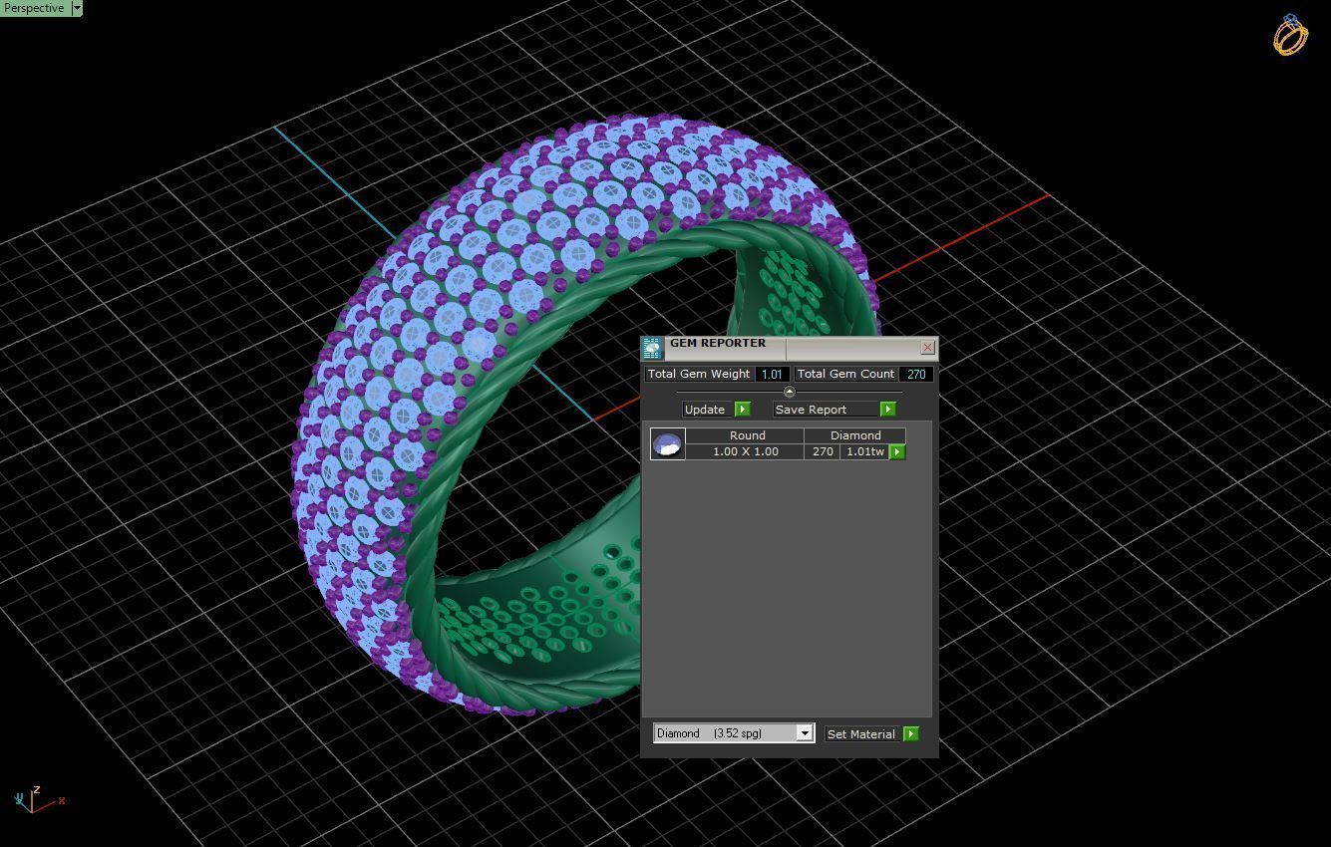Run Update with its green arrow
The image size is (1331, 847).
742,410
